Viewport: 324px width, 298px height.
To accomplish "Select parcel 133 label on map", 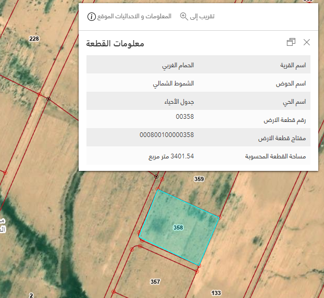I will click(x=216, y=293).
